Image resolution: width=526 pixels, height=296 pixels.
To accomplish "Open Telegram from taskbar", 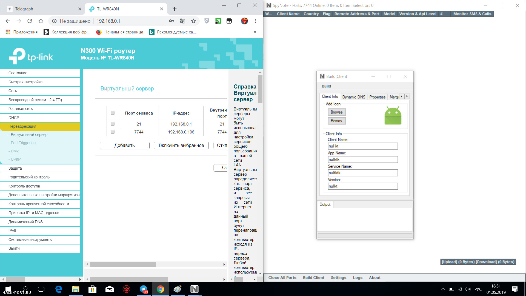I will click(144, 289).
